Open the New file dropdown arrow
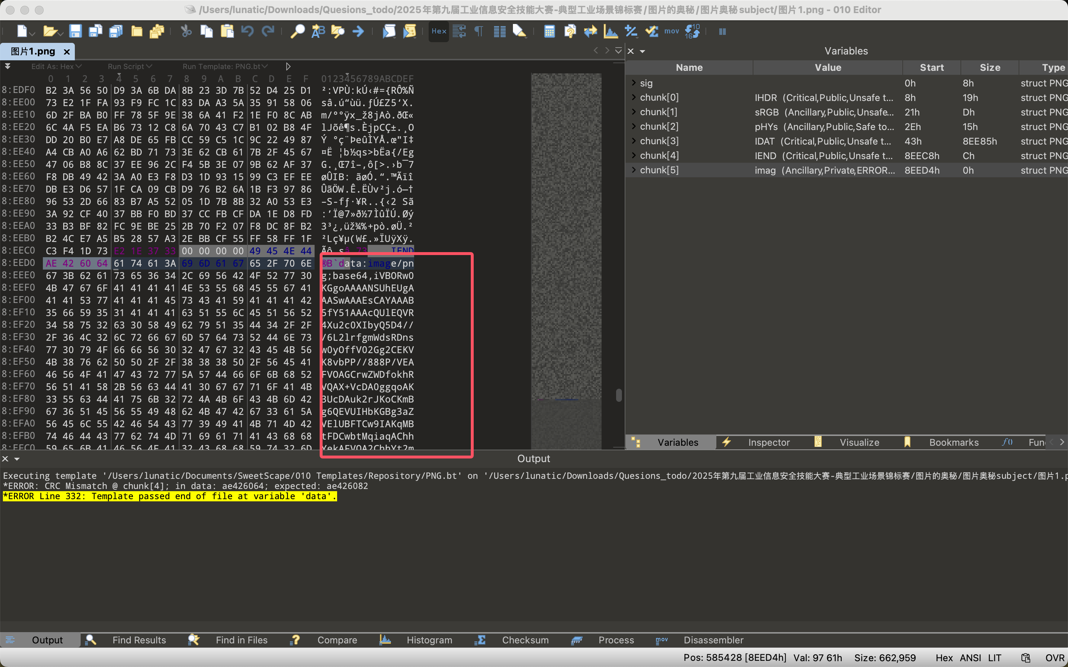This screenshot has height=667, width=1068. (x=32, y=33)
